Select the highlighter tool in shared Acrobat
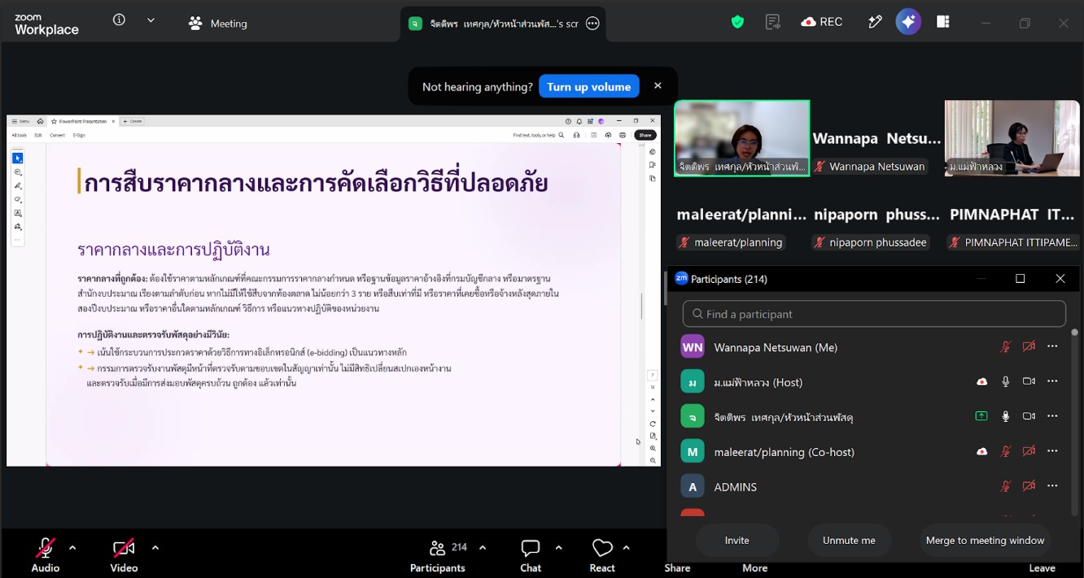The height and width of the screenshot is (578, 1084). [x=18, y=185]
